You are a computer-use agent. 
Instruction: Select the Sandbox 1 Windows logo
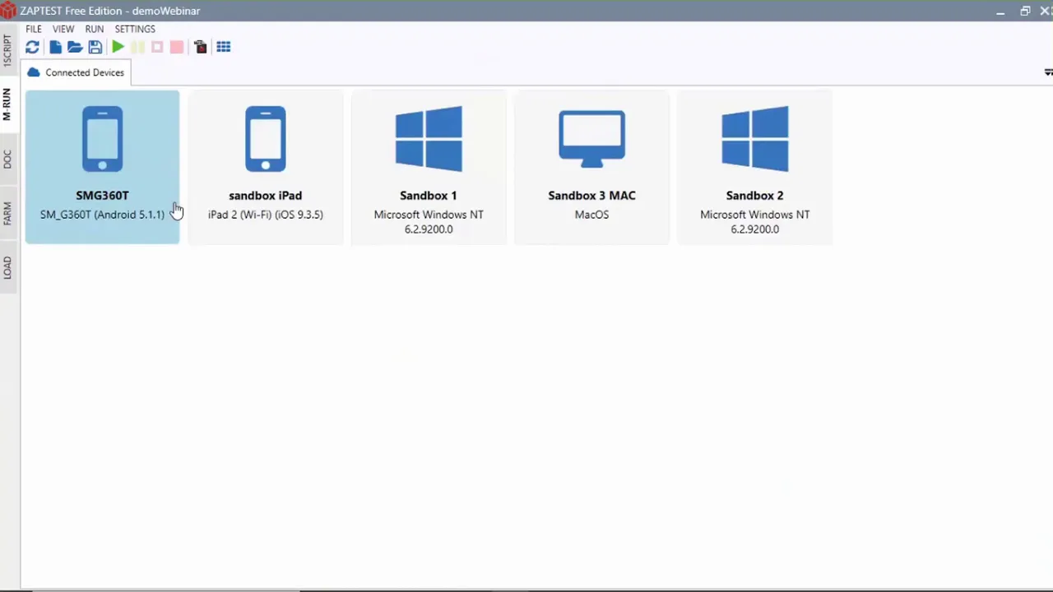[x=429, y=139]
